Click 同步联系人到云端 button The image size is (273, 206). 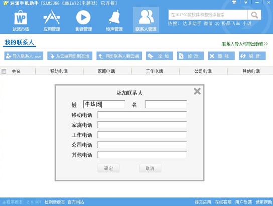(119, 56)
